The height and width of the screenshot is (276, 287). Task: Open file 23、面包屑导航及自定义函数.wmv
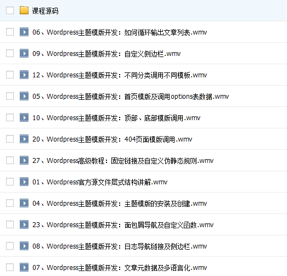pos(123,225)
